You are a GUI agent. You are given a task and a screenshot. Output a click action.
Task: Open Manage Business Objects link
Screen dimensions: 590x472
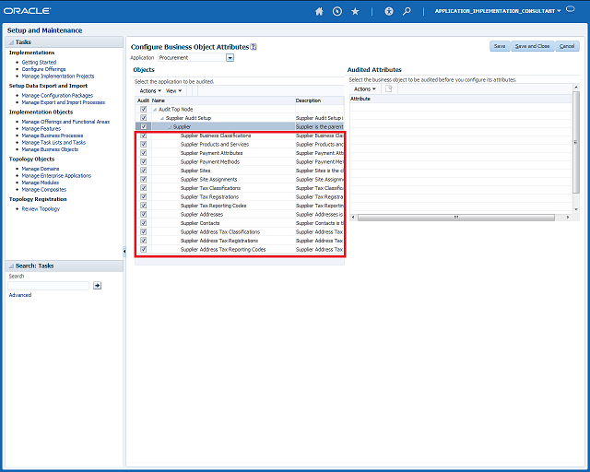[50, 149]
